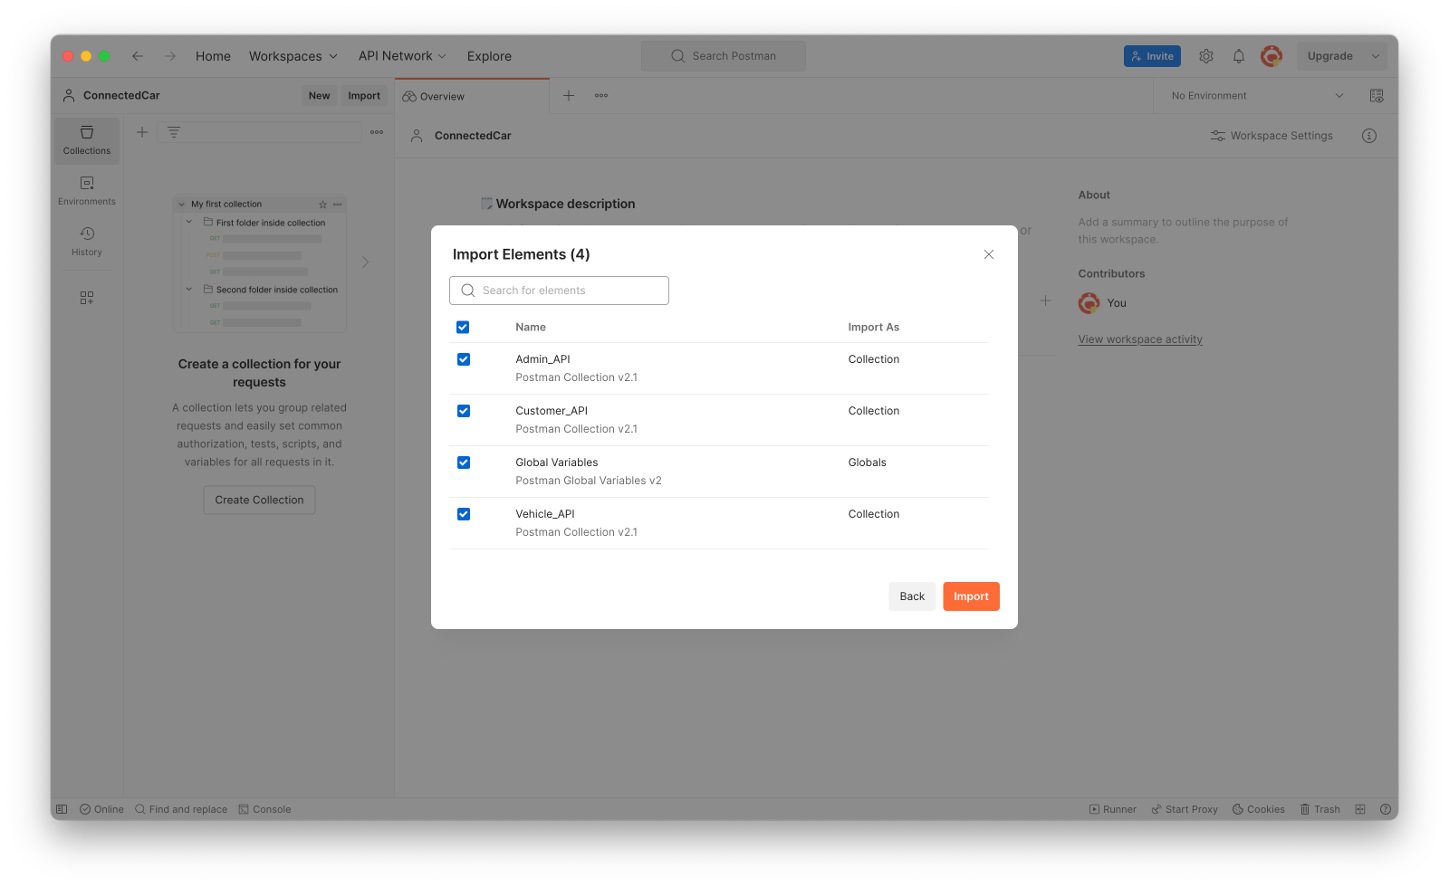Open Workspace Settings
Image resolution: width=1449 pixels, height=887 pixels.
point(1271,136)
